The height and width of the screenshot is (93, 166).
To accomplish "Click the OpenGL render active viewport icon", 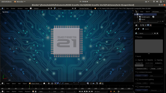I will 100,83.
